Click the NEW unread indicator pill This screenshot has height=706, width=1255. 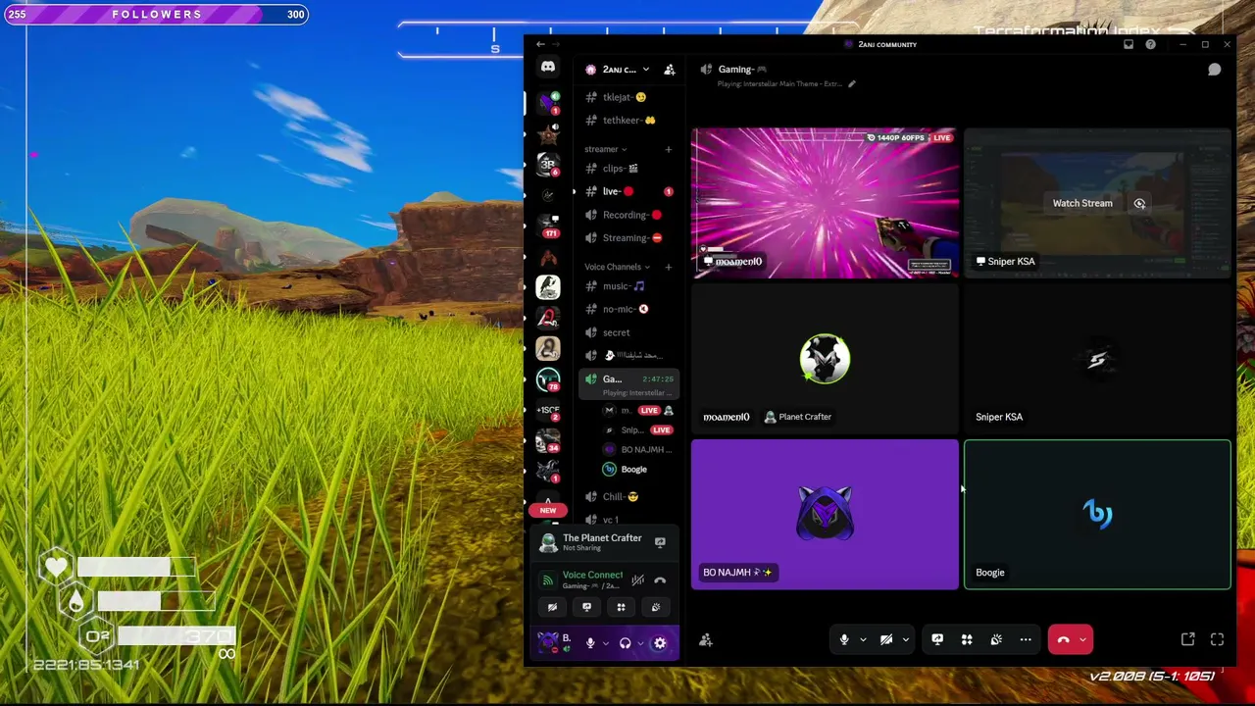[548, 510]
